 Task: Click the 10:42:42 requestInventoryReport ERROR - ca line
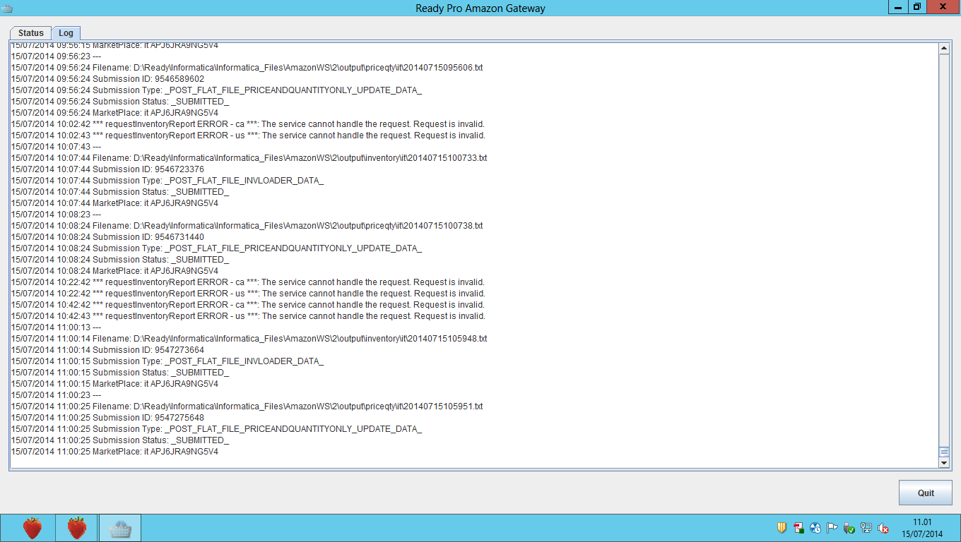pyautogui.click(x=248, y=305)
